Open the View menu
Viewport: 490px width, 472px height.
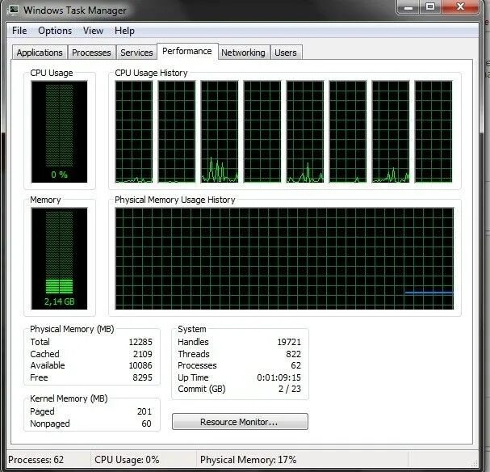[93, 31]
